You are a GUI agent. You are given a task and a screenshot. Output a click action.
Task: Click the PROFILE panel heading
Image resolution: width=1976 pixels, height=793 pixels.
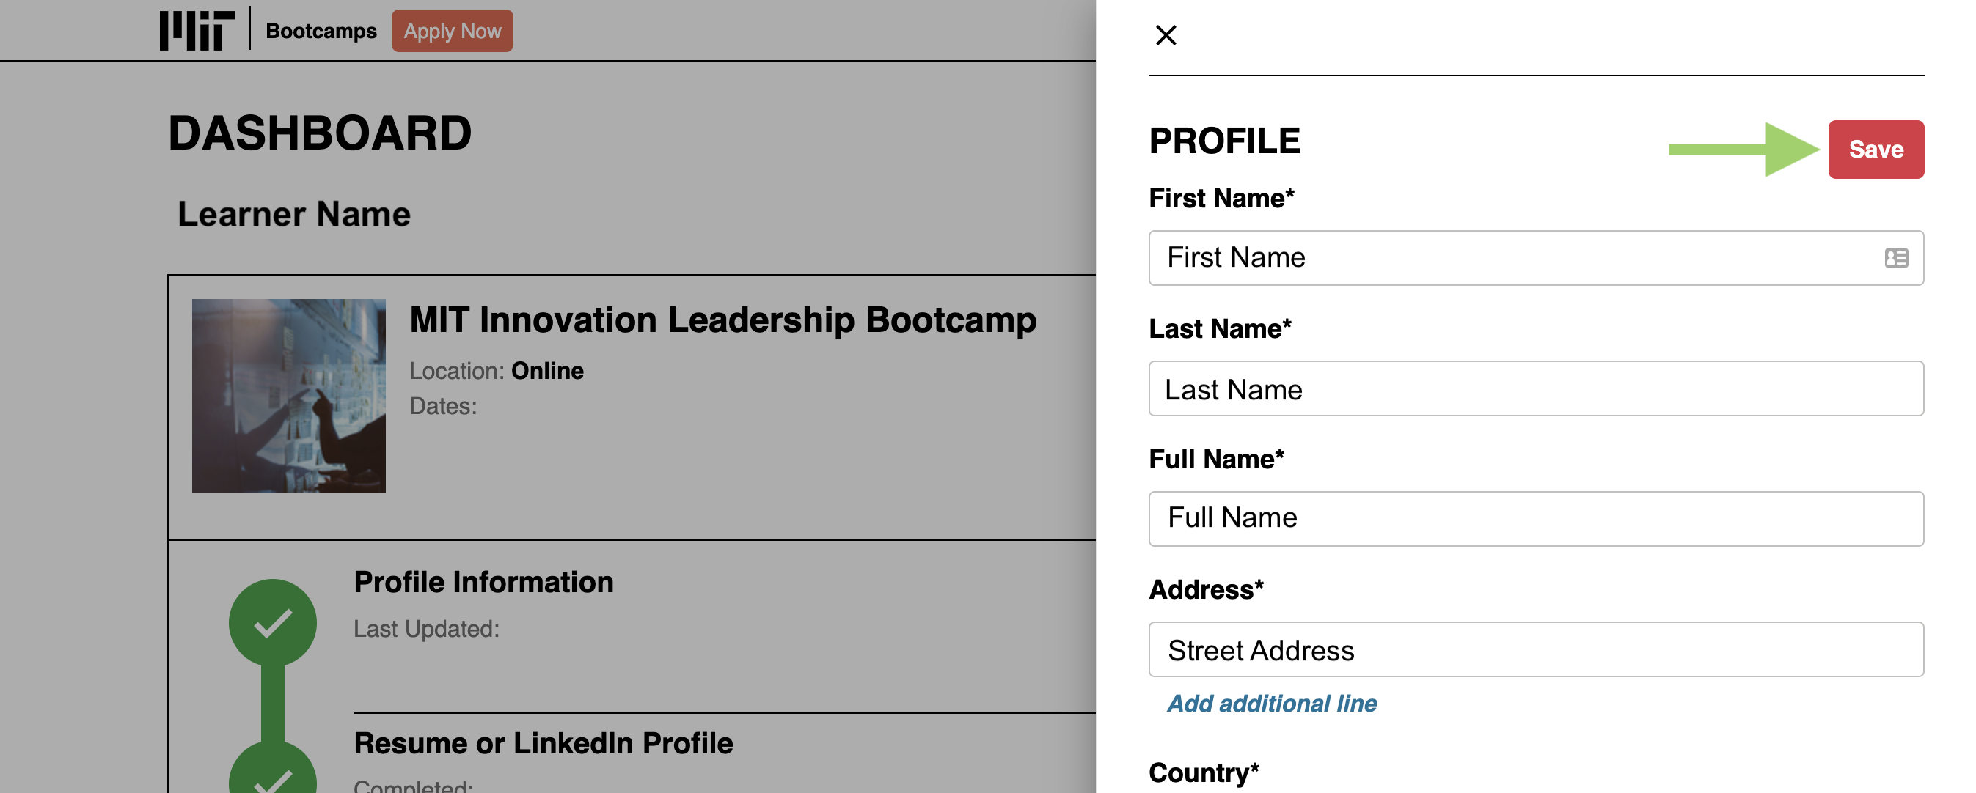coord(1223,141)
